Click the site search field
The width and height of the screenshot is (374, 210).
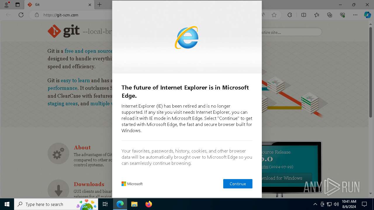[292, 32]
